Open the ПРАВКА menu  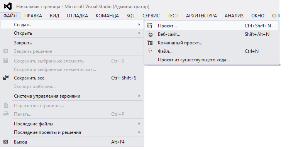pos(33,16)
